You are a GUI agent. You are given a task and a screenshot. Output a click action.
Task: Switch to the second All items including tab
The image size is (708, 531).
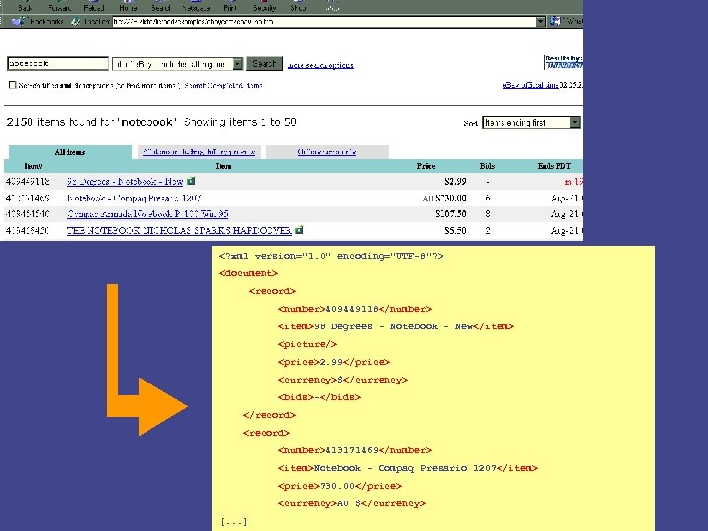(x=199, y=152)
